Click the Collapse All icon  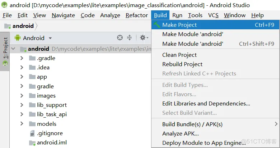coord(129,38)
